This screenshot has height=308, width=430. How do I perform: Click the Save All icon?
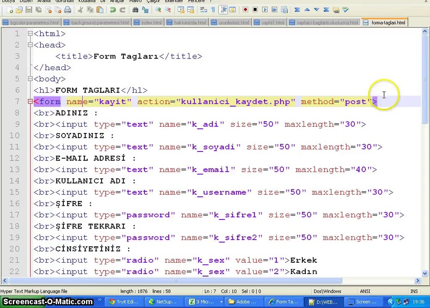(x=39, y=10)
